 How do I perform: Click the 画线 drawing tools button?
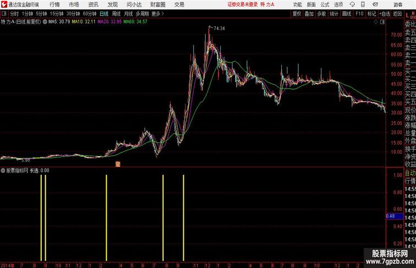(347, 14)
